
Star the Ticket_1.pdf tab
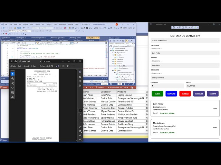pyautogui.click(x=20, y=61)
